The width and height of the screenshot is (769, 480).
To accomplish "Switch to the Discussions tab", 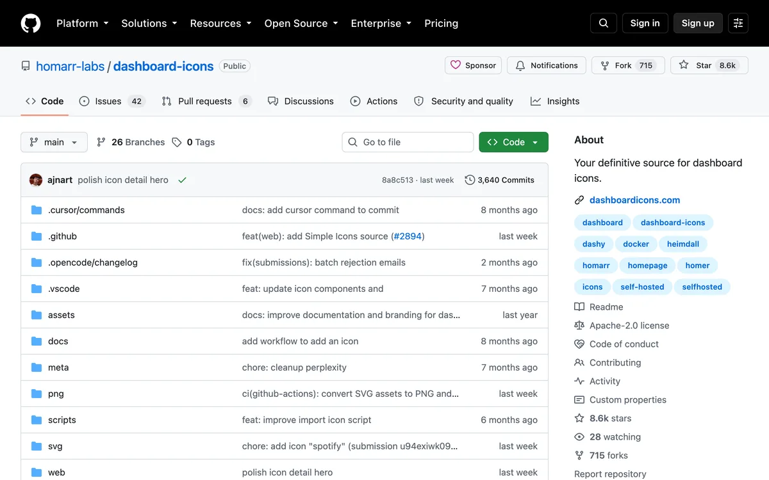I will [x=301, y=101].
